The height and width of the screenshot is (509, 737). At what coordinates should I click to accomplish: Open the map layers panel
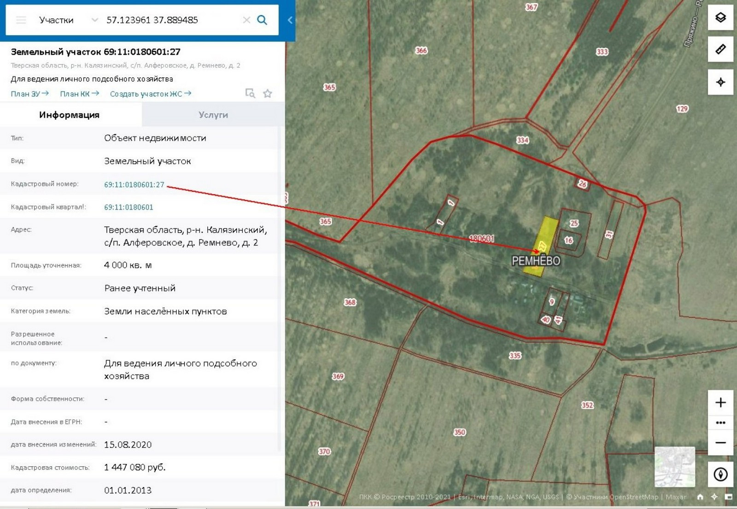(x=720, y=17)
